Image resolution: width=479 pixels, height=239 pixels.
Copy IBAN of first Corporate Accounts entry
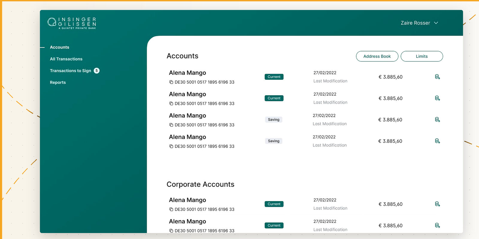[171, 209]
